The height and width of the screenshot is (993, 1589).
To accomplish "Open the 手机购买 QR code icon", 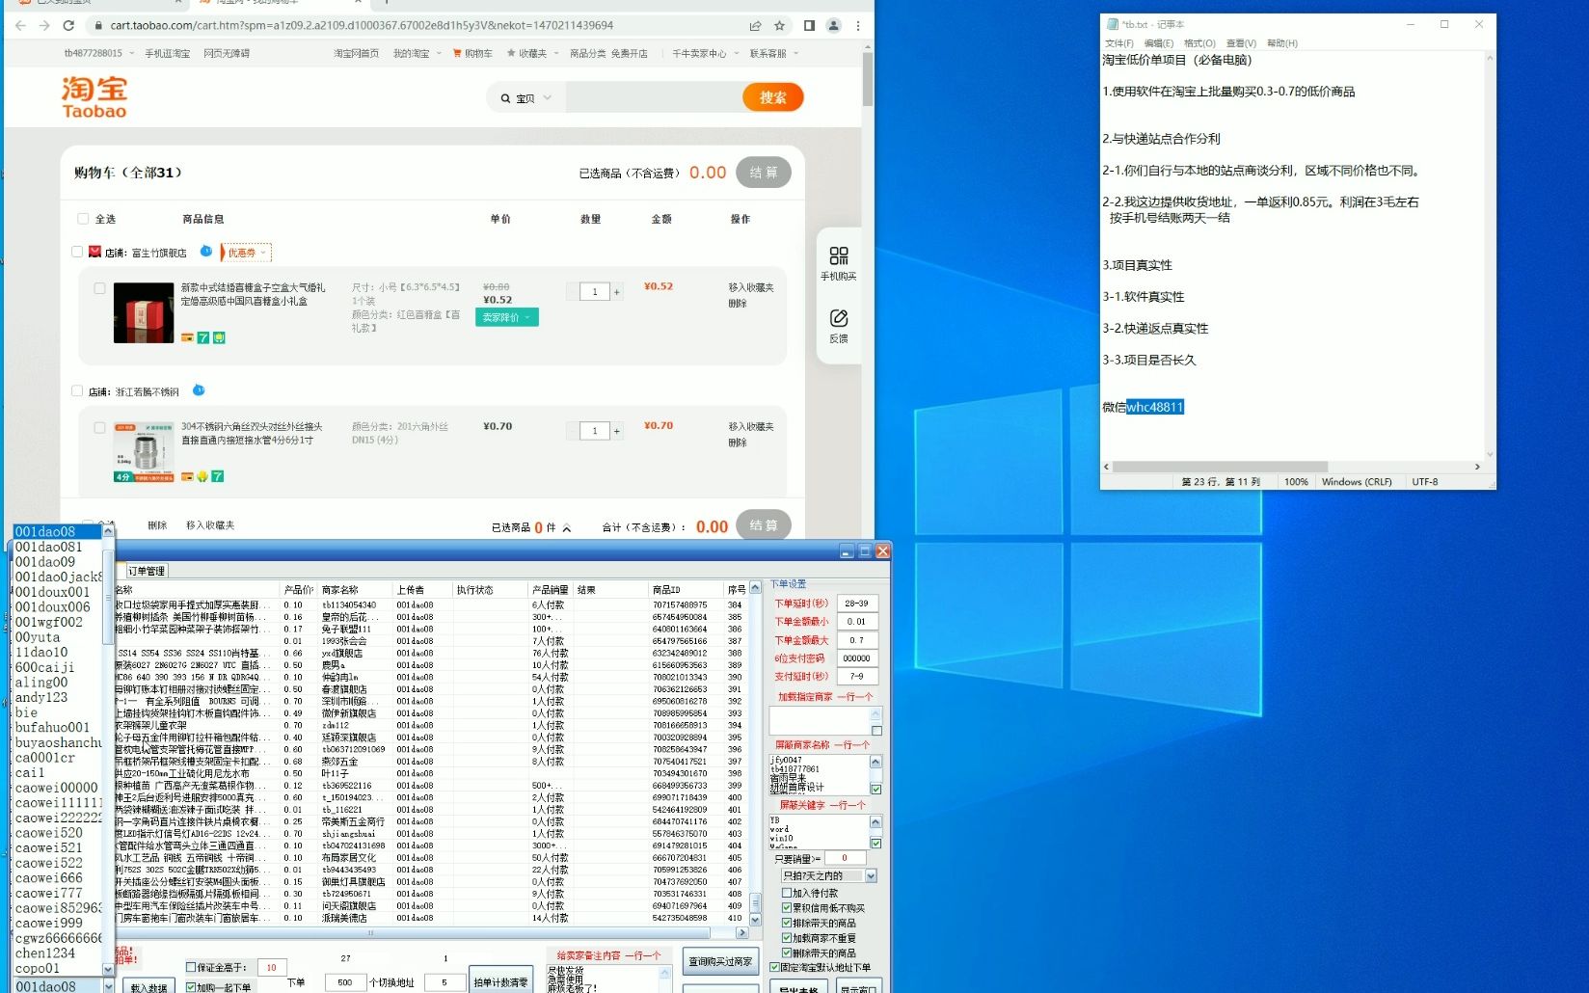I will [x=839, y=255].
